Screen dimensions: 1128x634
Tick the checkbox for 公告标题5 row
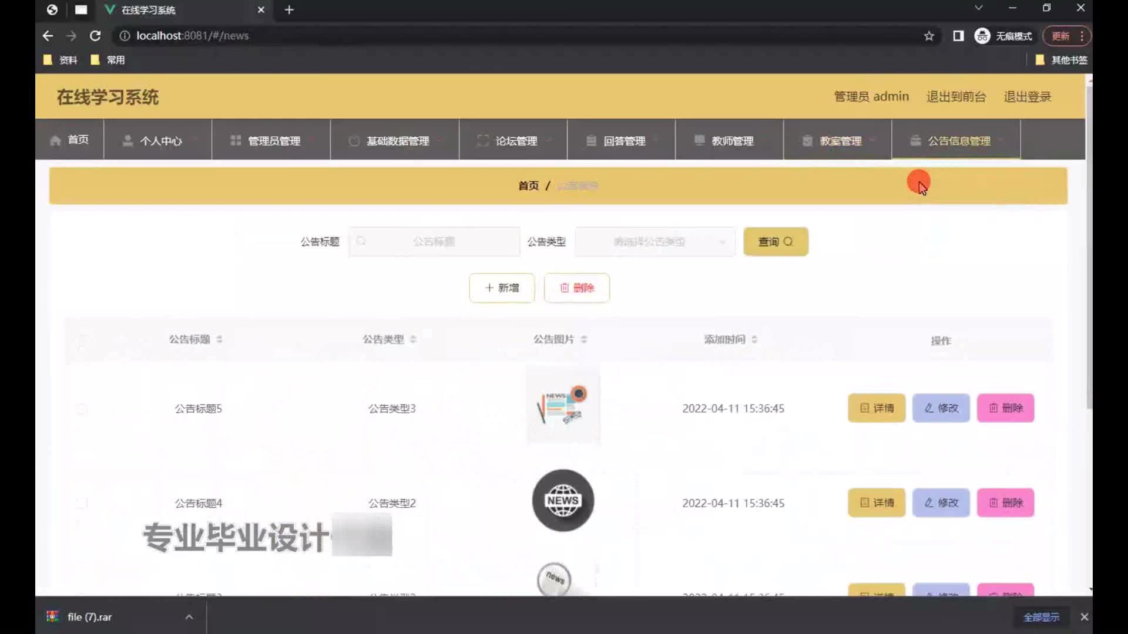[82, 409]
